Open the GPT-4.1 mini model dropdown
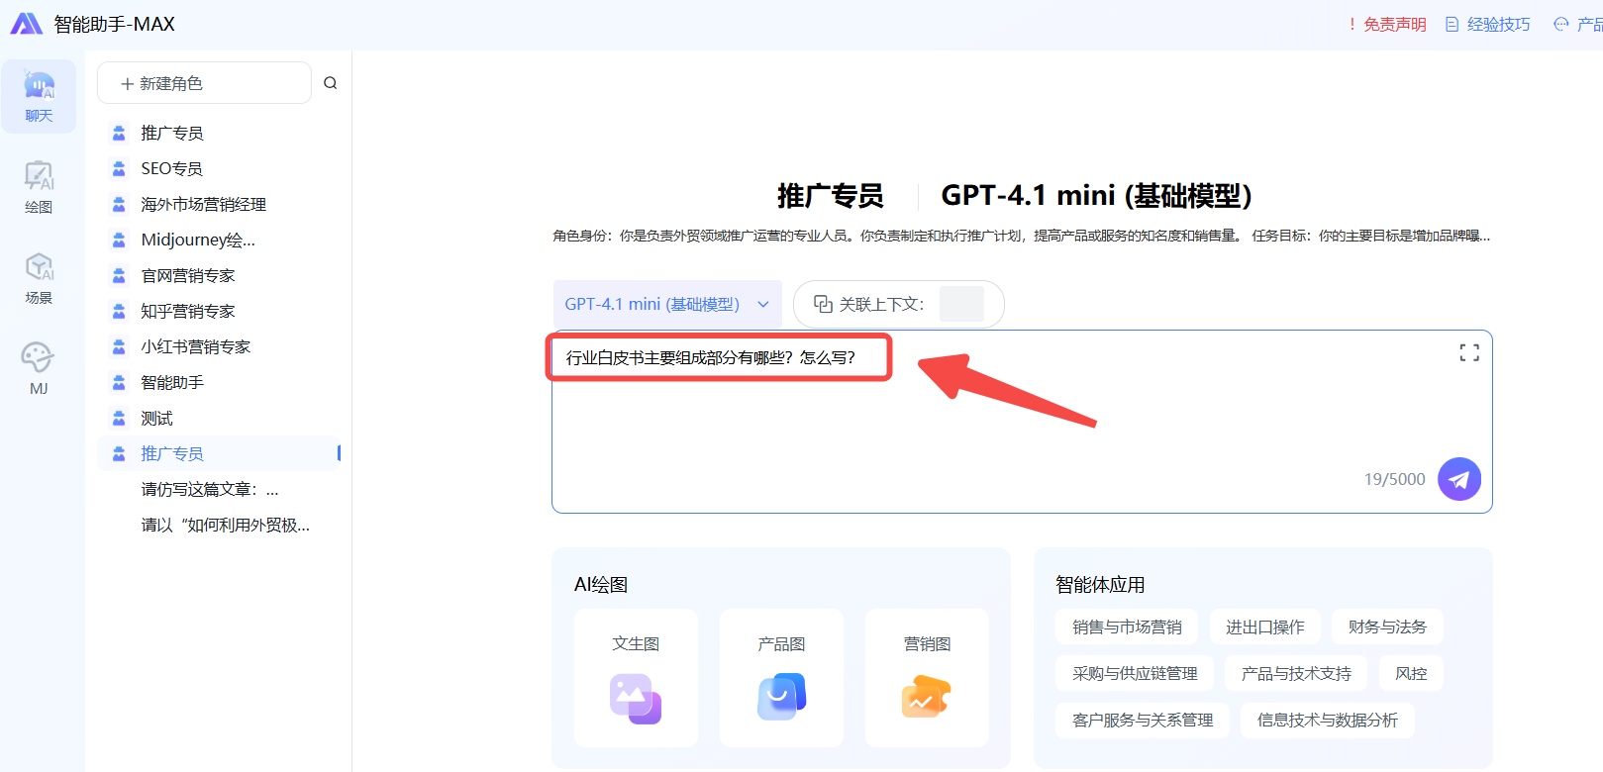Image resolution: width=1603 pixels, height=772 pixels. [666, 304]
